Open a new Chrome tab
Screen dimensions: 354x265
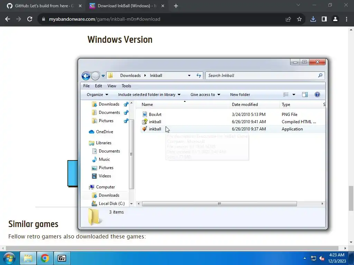click(176, 6)
